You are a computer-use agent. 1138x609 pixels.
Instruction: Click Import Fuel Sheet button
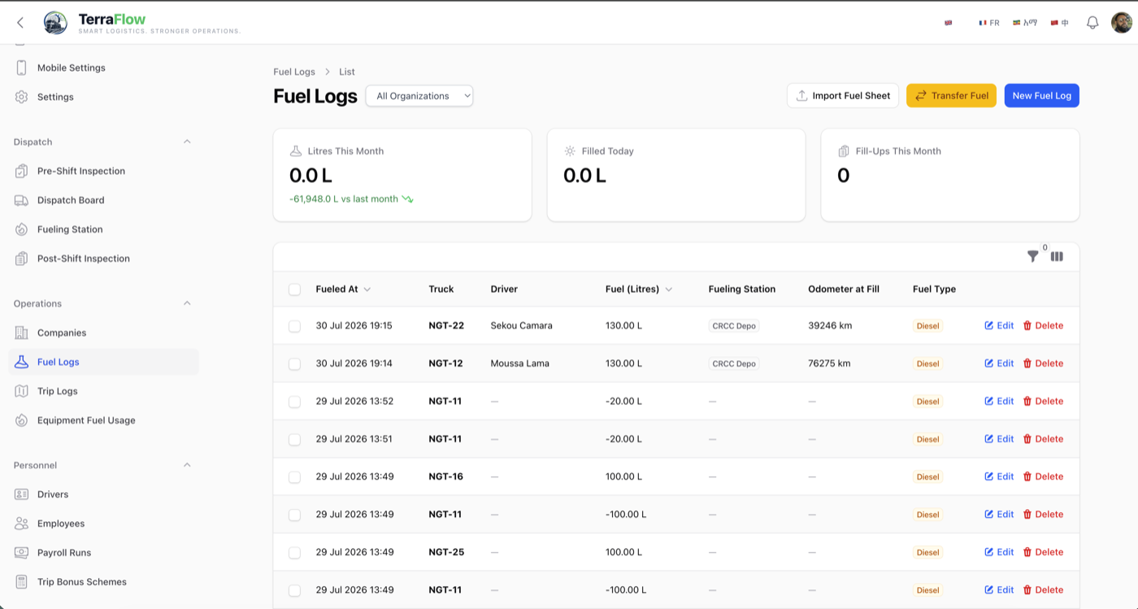click(x=843, y=95)
